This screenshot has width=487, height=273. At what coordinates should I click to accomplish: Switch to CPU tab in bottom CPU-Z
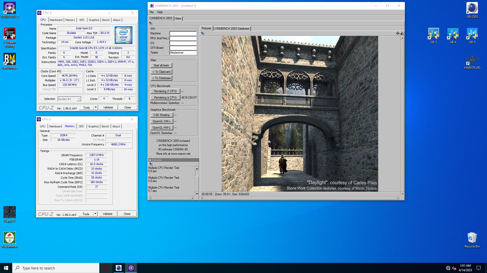[x=42, y=126]
